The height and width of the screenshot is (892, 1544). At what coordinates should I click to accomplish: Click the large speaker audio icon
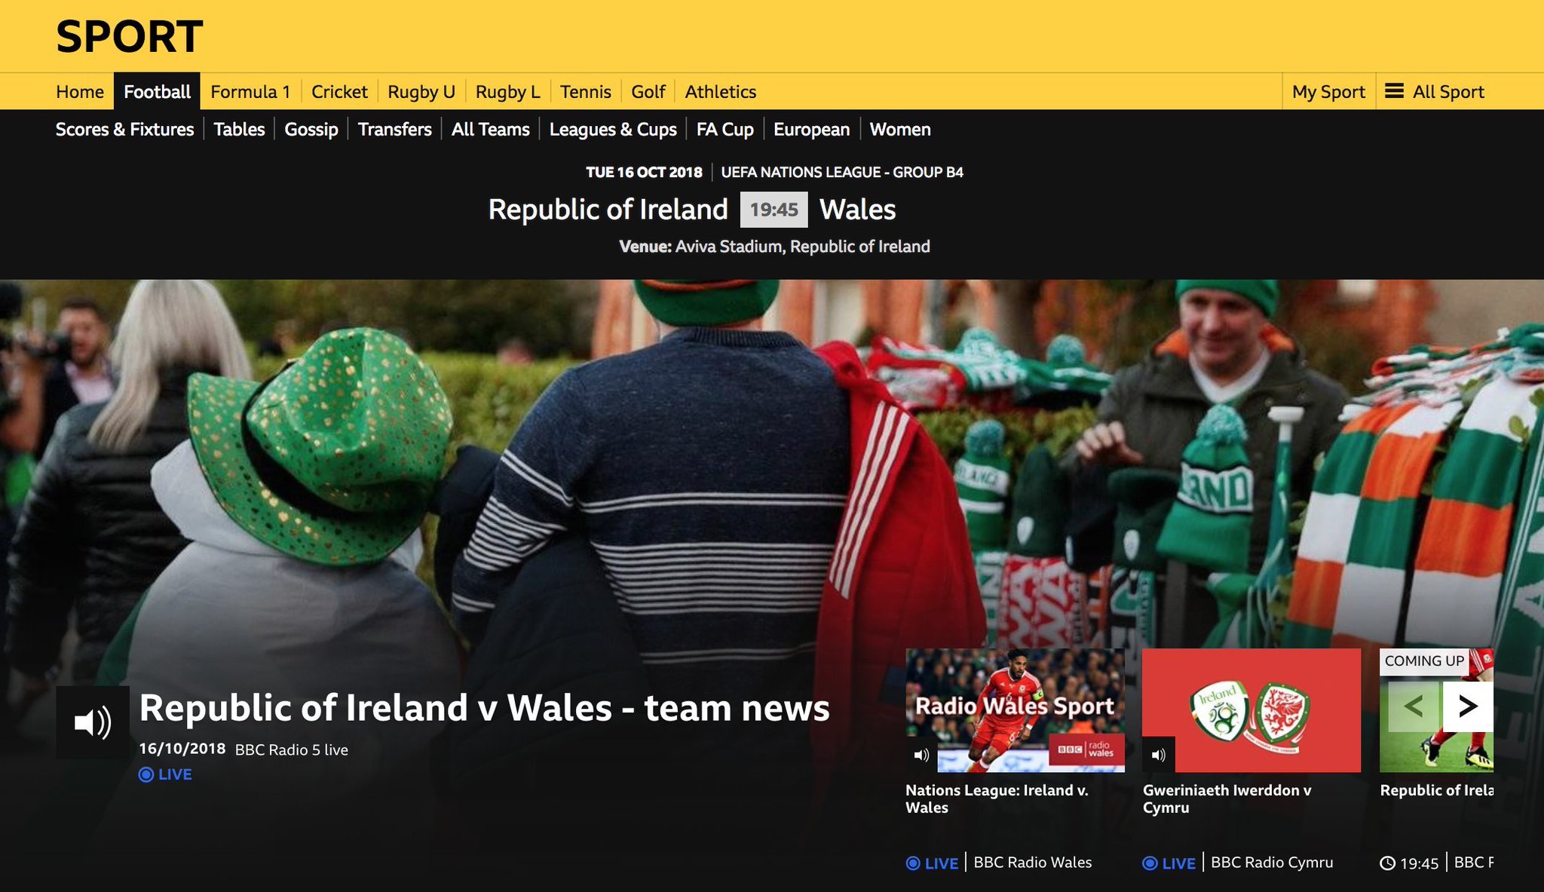[x=93, y=722]
